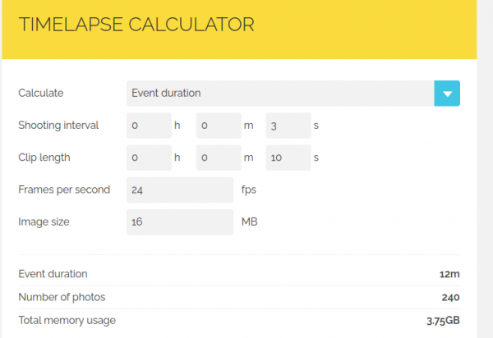Focus the Clip length minutes field
493x338 pixels.
(218, 158)
